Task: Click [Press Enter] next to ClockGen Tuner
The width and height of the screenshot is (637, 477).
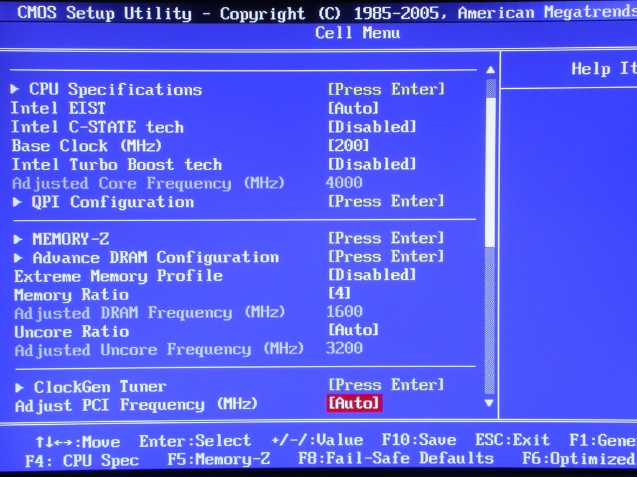Action: [x=386, y=384]
